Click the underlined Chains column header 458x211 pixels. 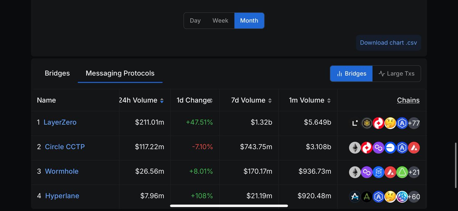pos(408,100)
